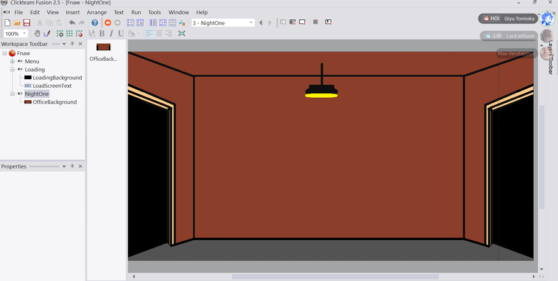The width and height of the screenshot is (558, 281).
Task: Go back with the orange arrow icon
Action: [108, 23]
